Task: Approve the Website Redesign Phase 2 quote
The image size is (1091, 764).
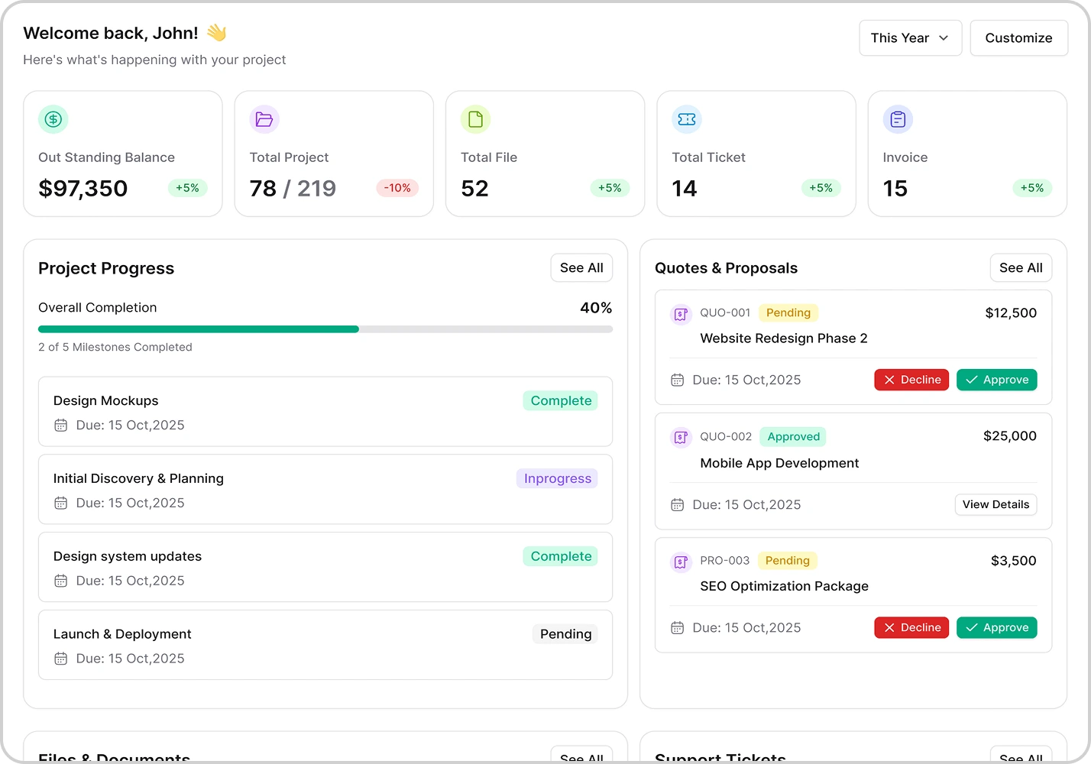Action: tap(996, 380)
